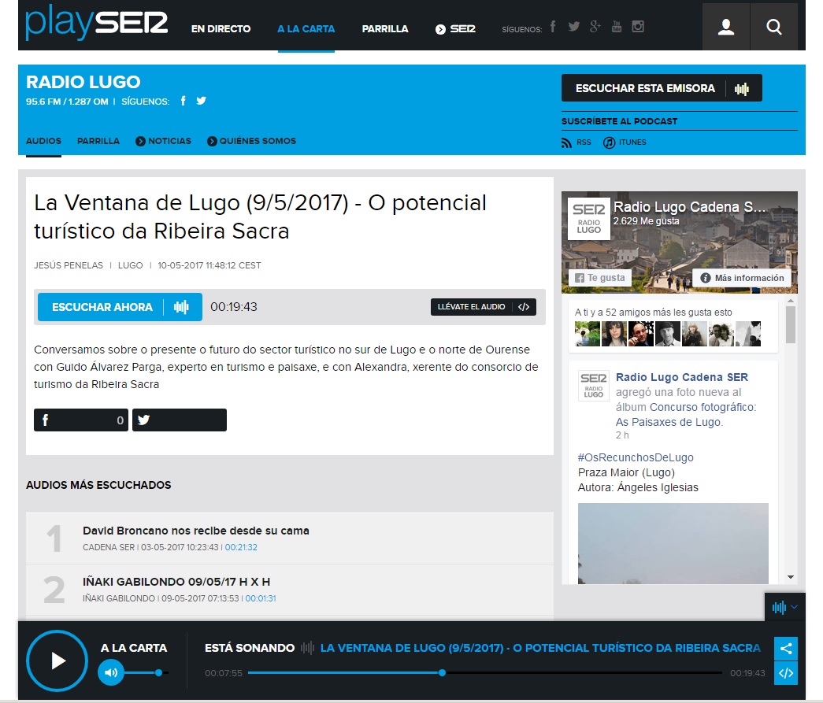Click the RSS podcast feed icon
823x703 pixels.
pyautogui.click(x=566, y=142)
